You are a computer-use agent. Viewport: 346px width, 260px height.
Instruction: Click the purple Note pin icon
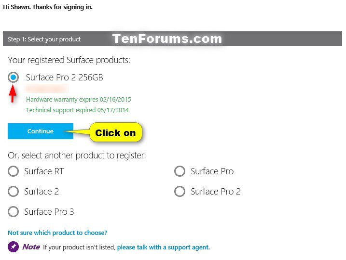[x=13, y=247]
